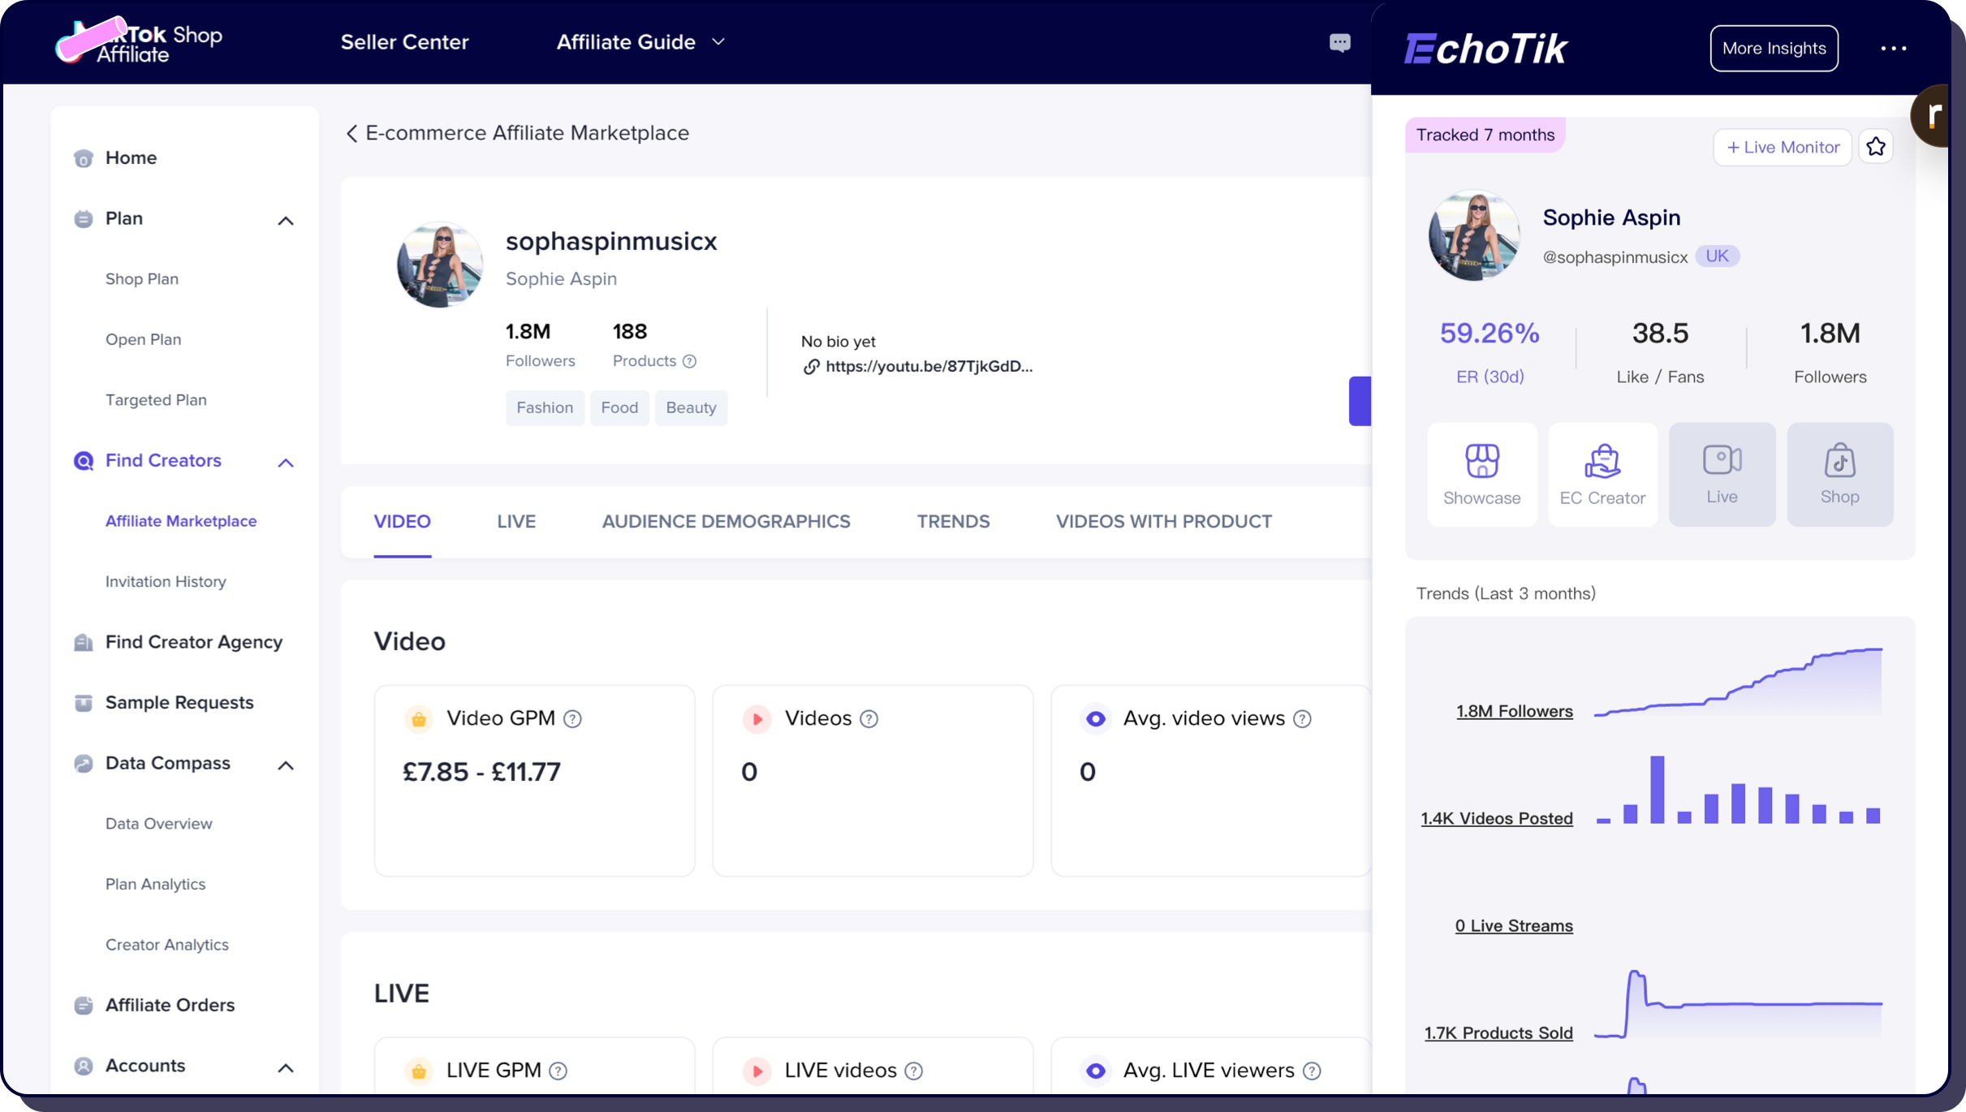The image size is (1966, 1112).
Task: Collapse the Plan sidebar section
Action: click(x=285, y=220)
